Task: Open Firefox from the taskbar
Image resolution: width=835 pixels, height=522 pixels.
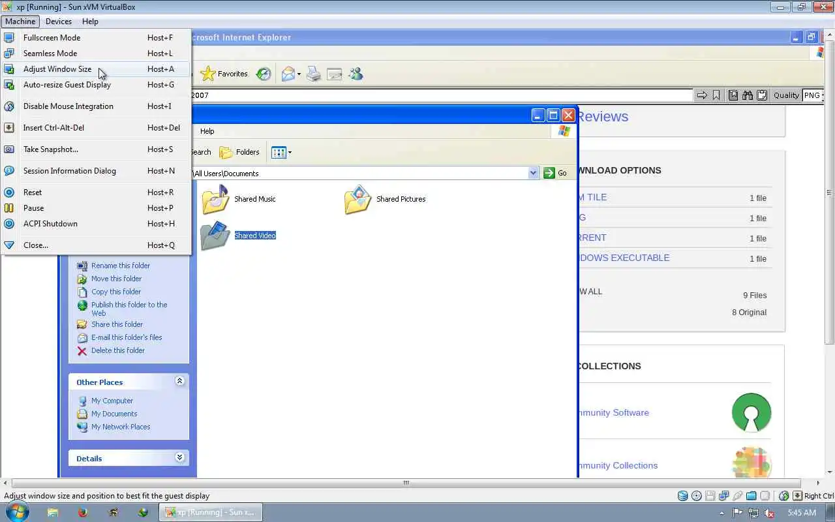Action: (83, 513)
